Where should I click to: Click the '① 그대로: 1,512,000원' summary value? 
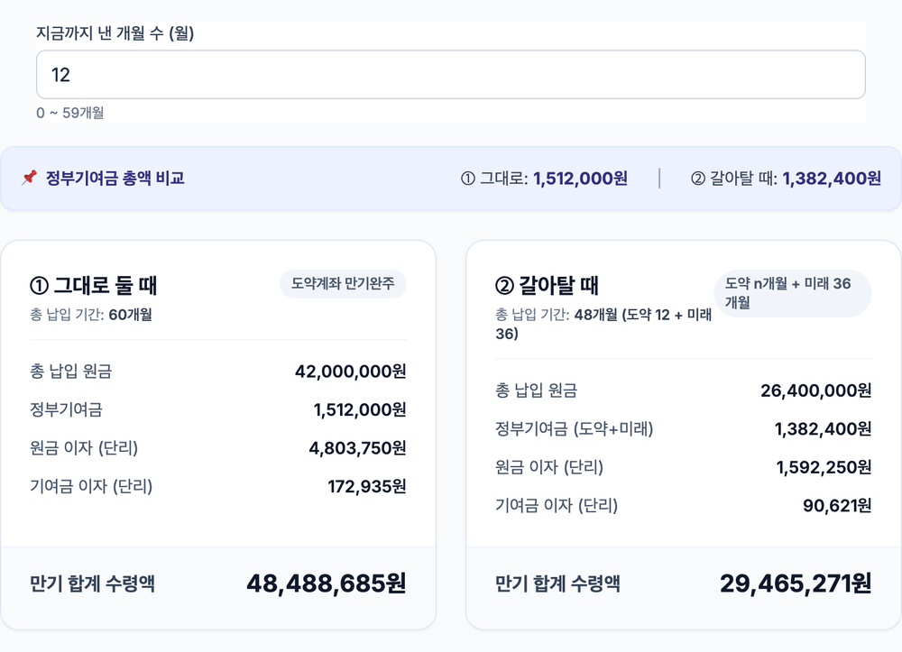(x=544, y=179)
